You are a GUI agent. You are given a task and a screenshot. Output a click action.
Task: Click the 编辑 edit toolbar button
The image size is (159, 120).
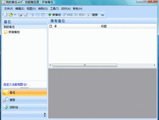[x=68, y=15]
